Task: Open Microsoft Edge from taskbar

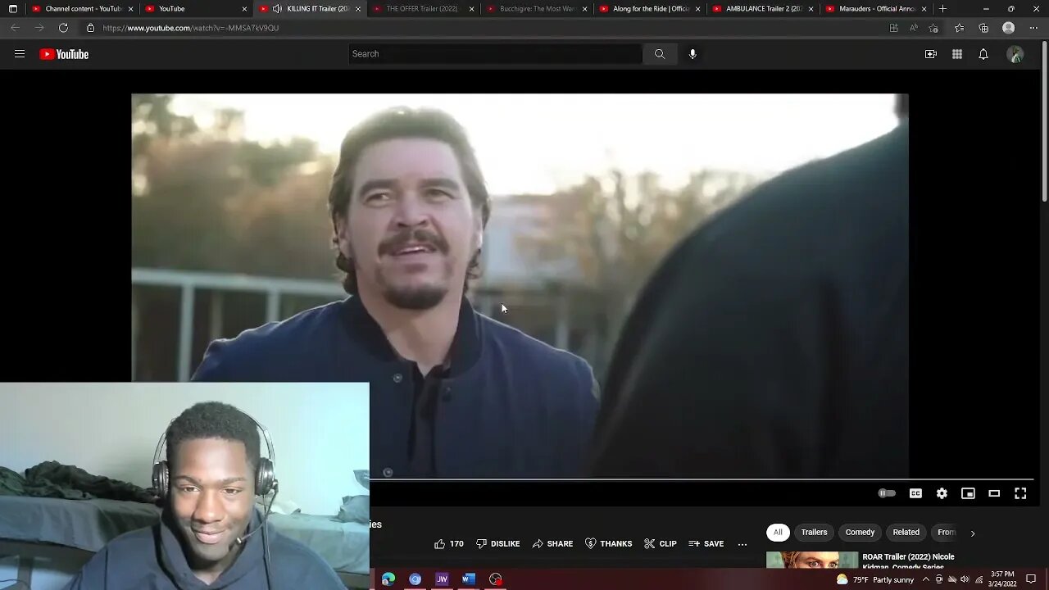Action: tap(388, 579)
